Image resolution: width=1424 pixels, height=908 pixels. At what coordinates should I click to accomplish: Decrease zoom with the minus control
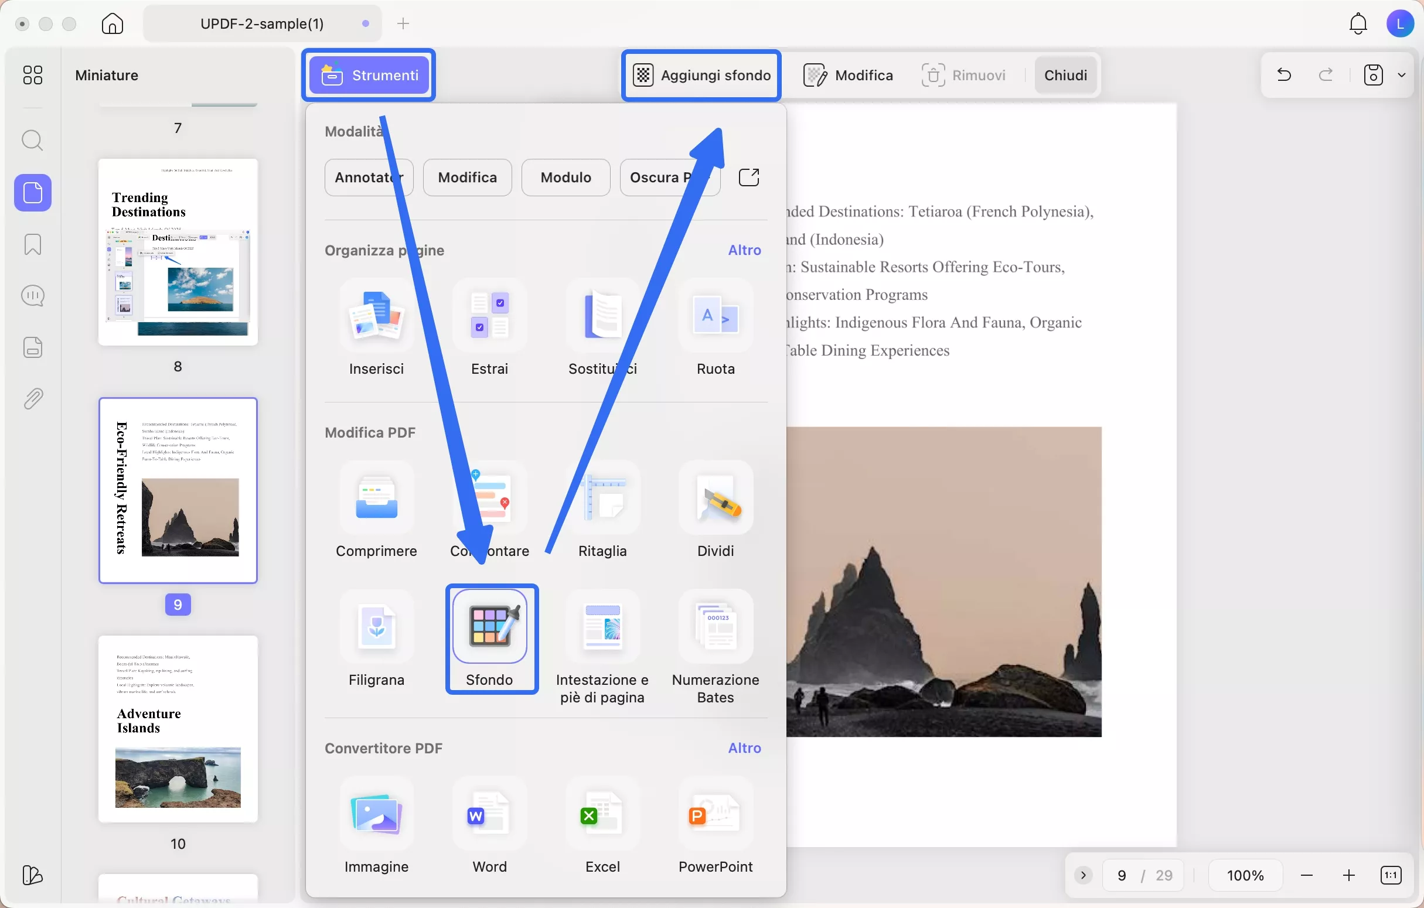coord(1307,875)
